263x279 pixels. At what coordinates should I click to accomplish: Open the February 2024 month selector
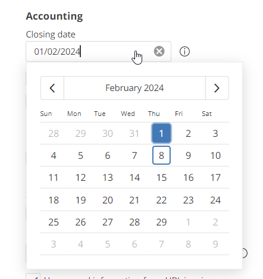point(134,88)
